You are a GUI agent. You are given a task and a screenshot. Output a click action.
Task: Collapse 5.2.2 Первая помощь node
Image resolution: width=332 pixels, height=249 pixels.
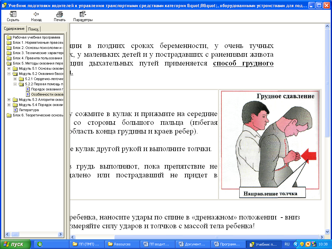pos(15,84)
